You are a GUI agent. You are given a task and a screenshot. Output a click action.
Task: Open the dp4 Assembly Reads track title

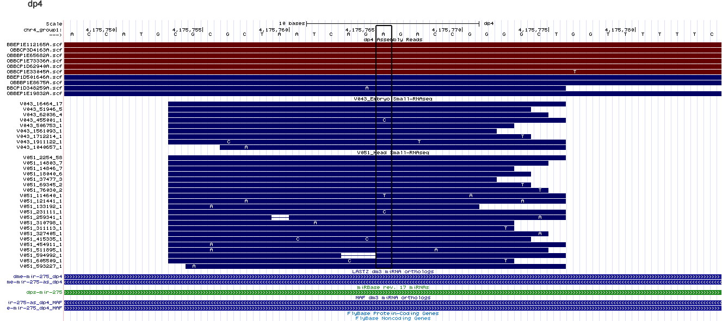(393, 40)
